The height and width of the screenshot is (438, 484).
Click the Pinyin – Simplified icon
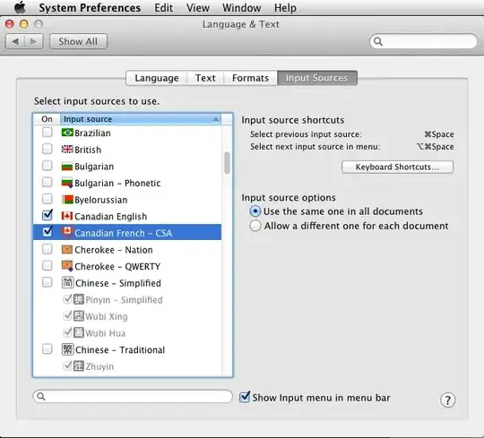coord(79,299)
